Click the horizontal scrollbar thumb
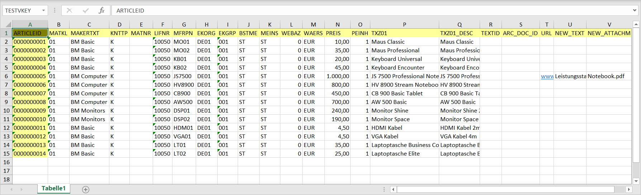Image resolution: width=641 pixels, height=195 pixels. (505, 189)
